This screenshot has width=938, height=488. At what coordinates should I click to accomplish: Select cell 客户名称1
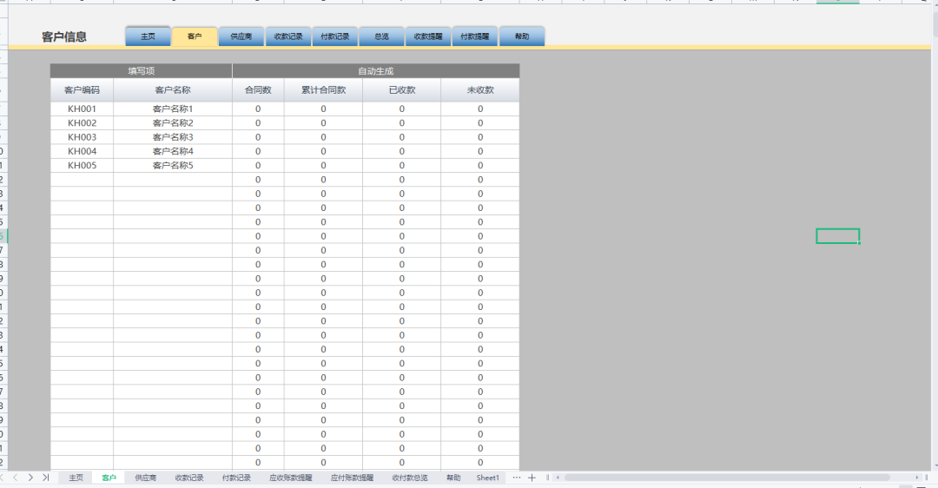click(x=173, y=109)
